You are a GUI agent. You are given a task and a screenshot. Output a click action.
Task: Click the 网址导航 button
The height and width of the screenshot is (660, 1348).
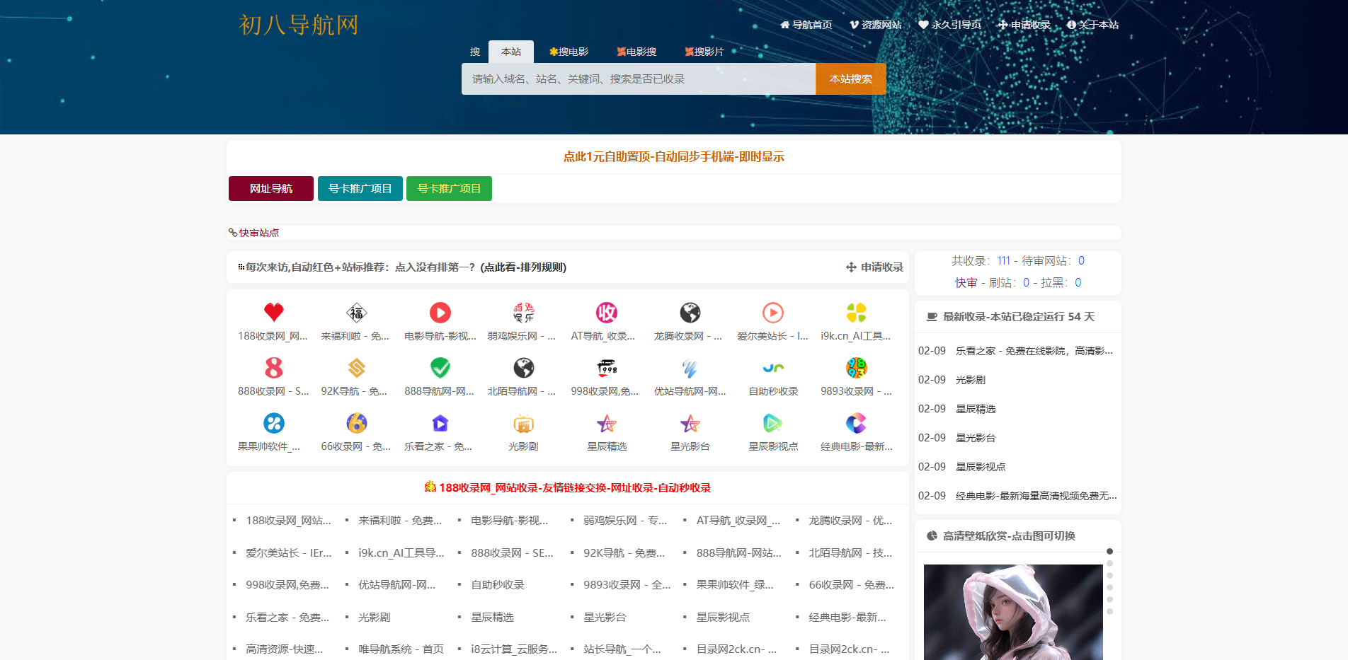(x=270, y=188)
